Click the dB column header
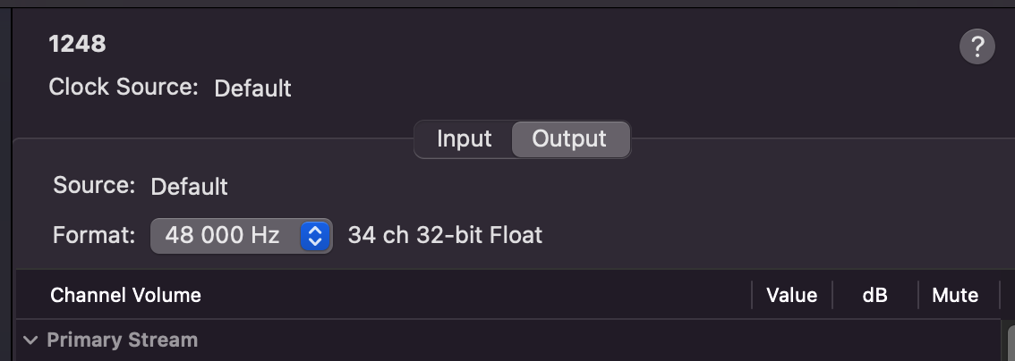1015x361 pixels. (x=874, y=295)
